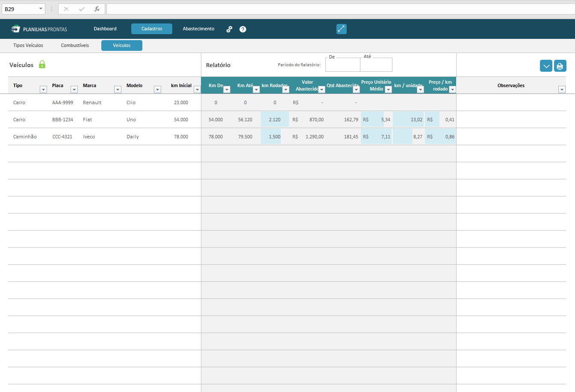
Task: Click the blue chevron down button
Action: (546, 66)
